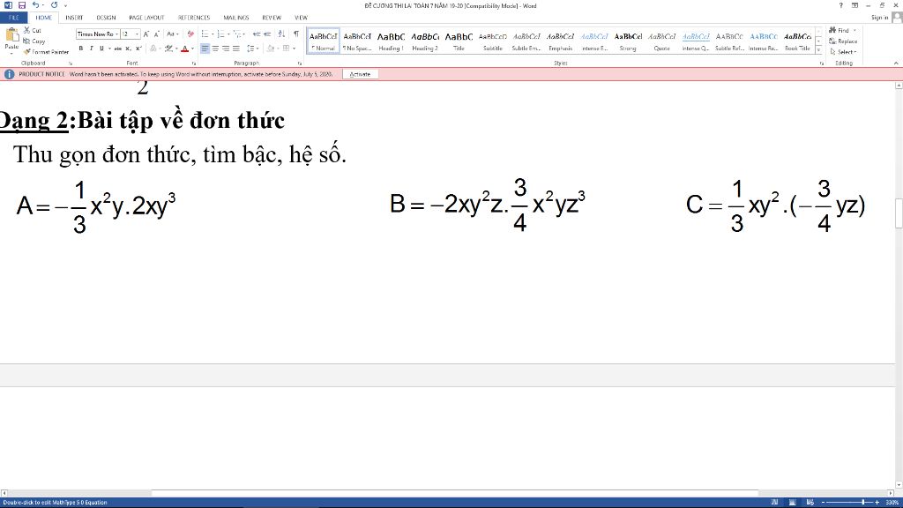Activate the Format Painter brush

tap(46, 52)
